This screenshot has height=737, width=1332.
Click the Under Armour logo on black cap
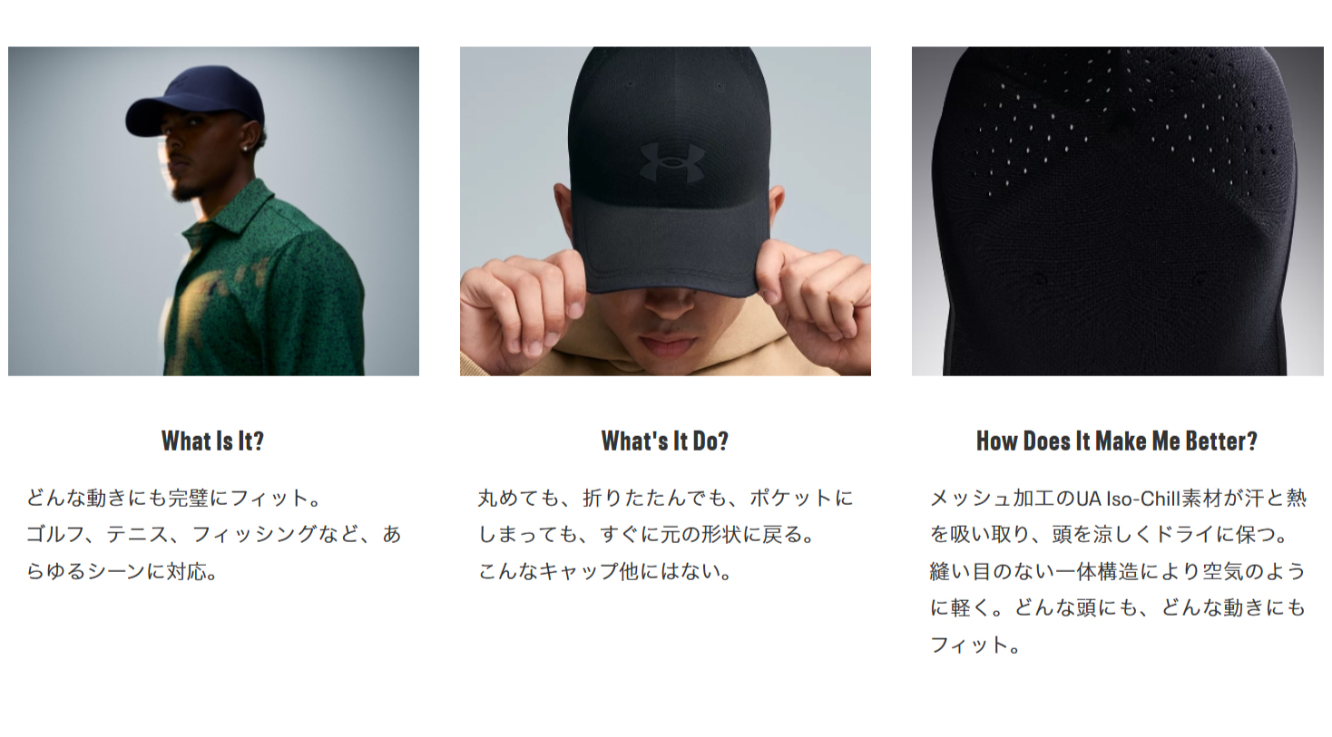[x=672, y=163]
